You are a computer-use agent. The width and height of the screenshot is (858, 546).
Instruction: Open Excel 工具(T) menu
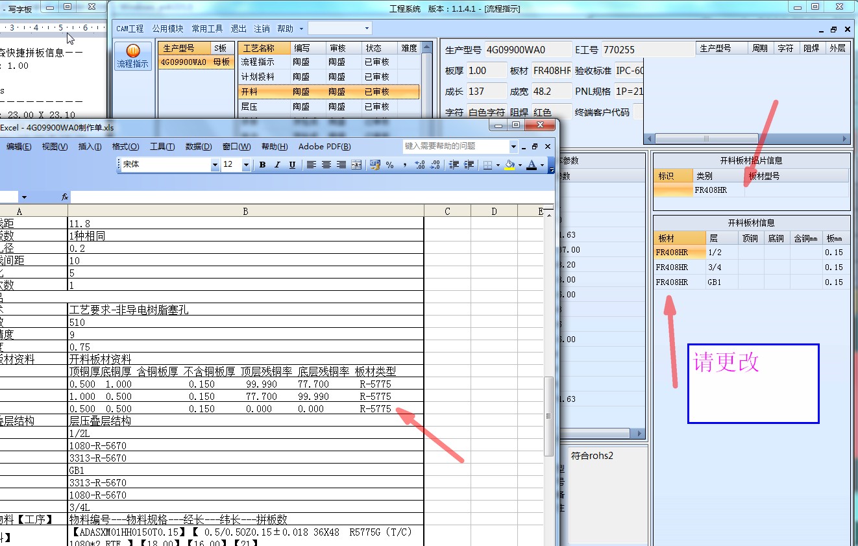click(162, 147)
